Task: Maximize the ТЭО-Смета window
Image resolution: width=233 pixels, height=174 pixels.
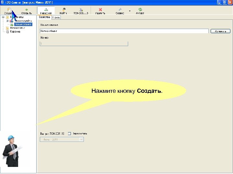Action: (x=225, y=2)
